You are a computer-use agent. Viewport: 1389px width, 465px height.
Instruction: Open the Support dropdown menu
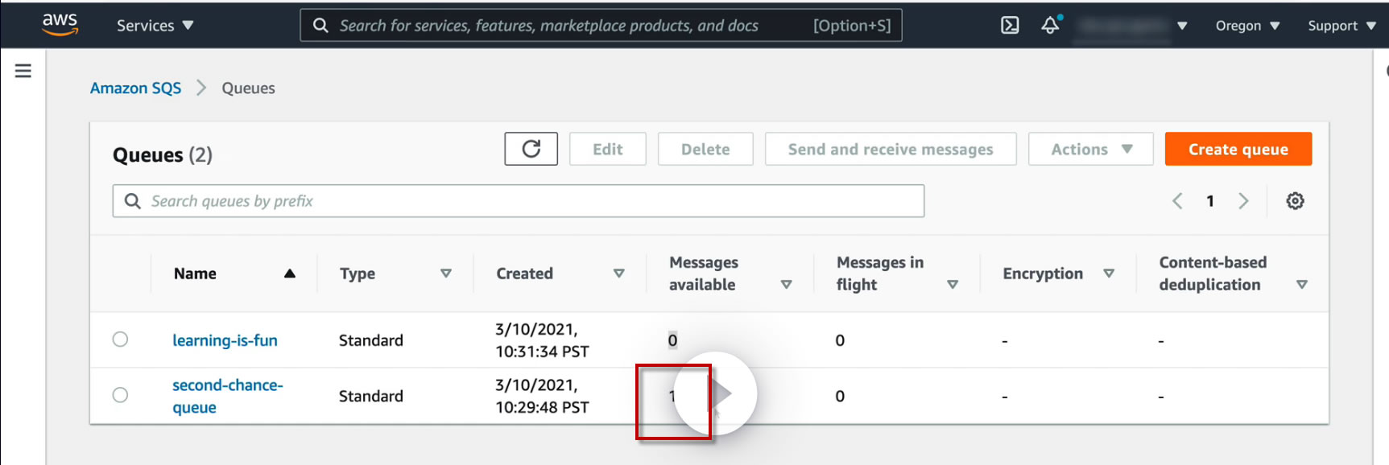pyautogui.click(x=1341, y=26)
